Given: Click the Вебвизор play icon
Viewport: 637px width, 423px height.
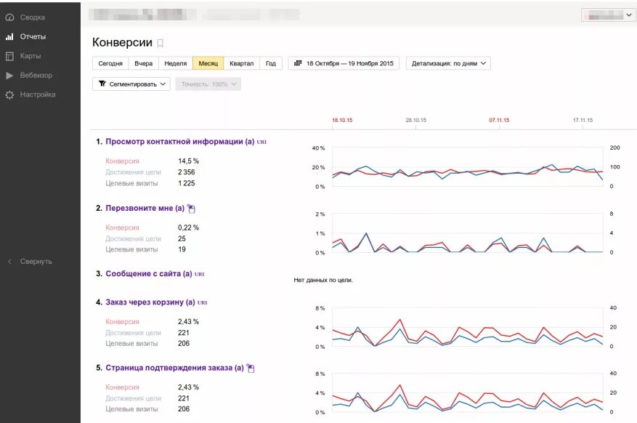Looking at the screenshot, I should click(9, 76).
